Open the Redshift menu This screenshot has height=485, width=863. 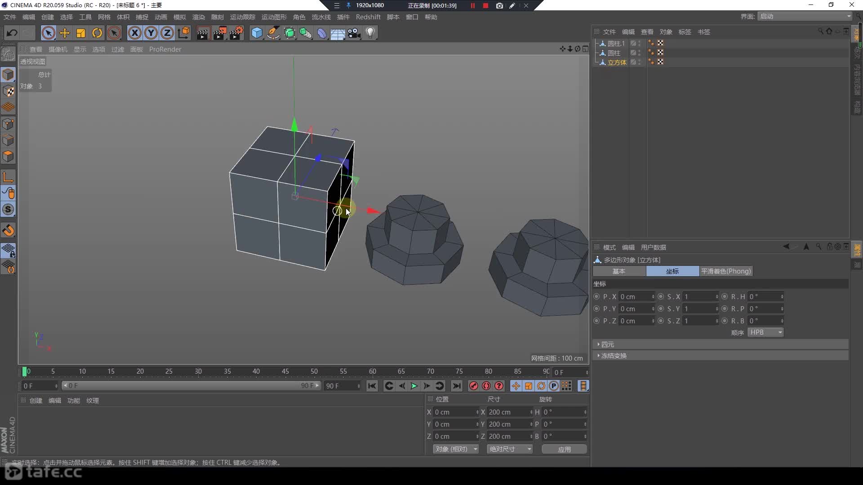tap(368, 17)
